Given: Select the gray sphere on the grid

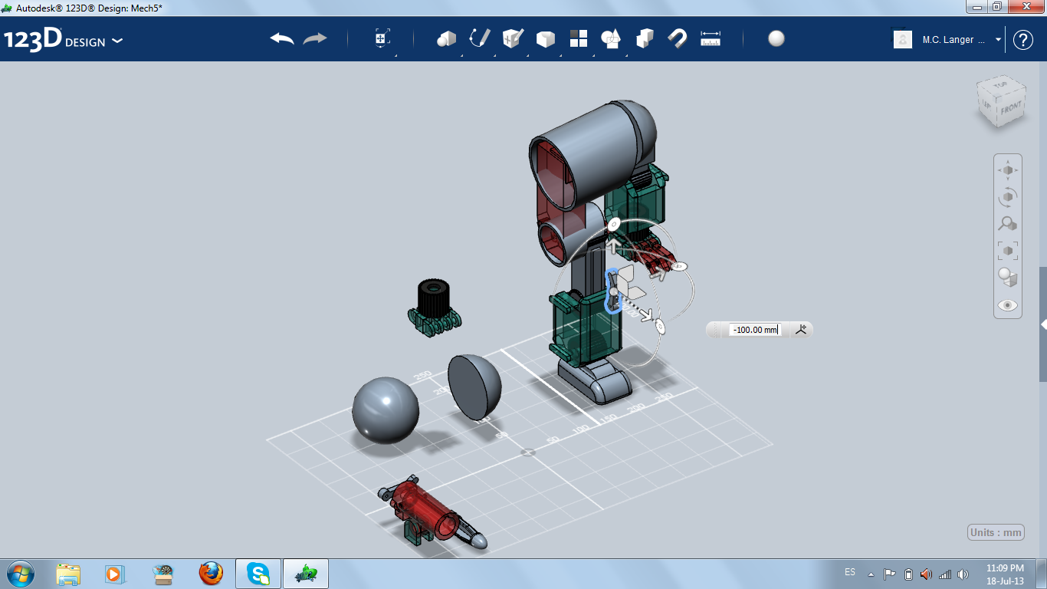Looking at the screenshot, I should tap(386, 410).
